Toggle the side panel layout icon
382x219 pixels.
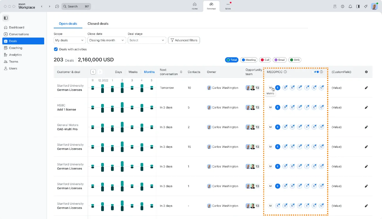[358, 6]
